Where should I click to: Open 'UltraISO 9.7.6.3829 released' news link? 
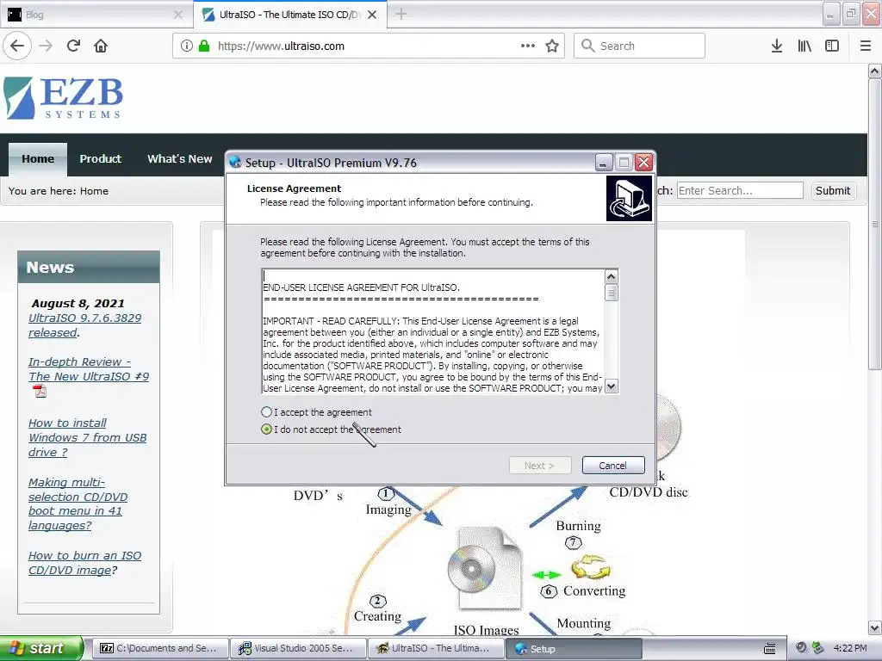tap(84, 325)
